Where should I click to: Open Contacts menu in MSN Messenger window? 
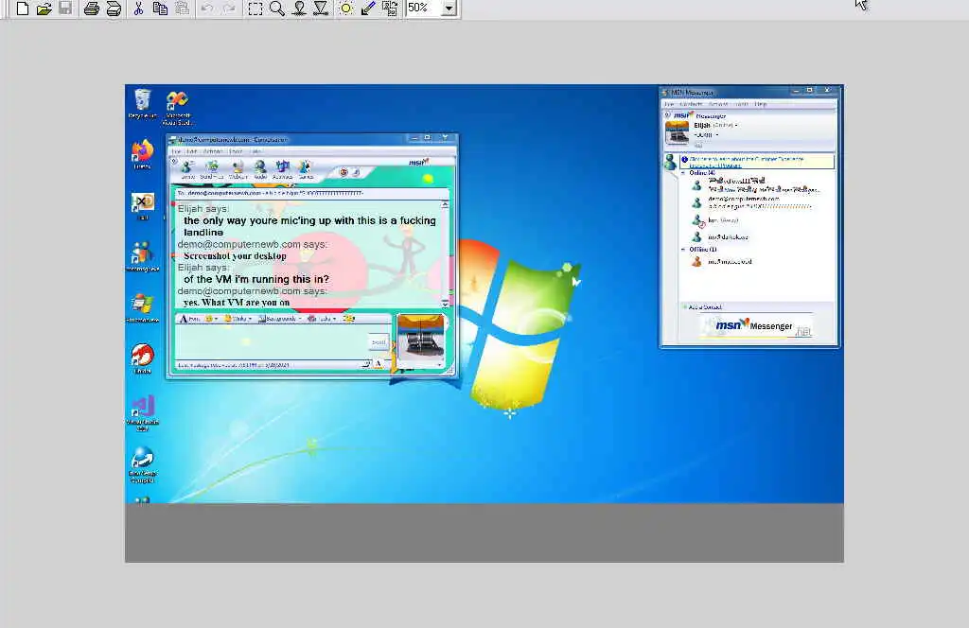point(691,104)
